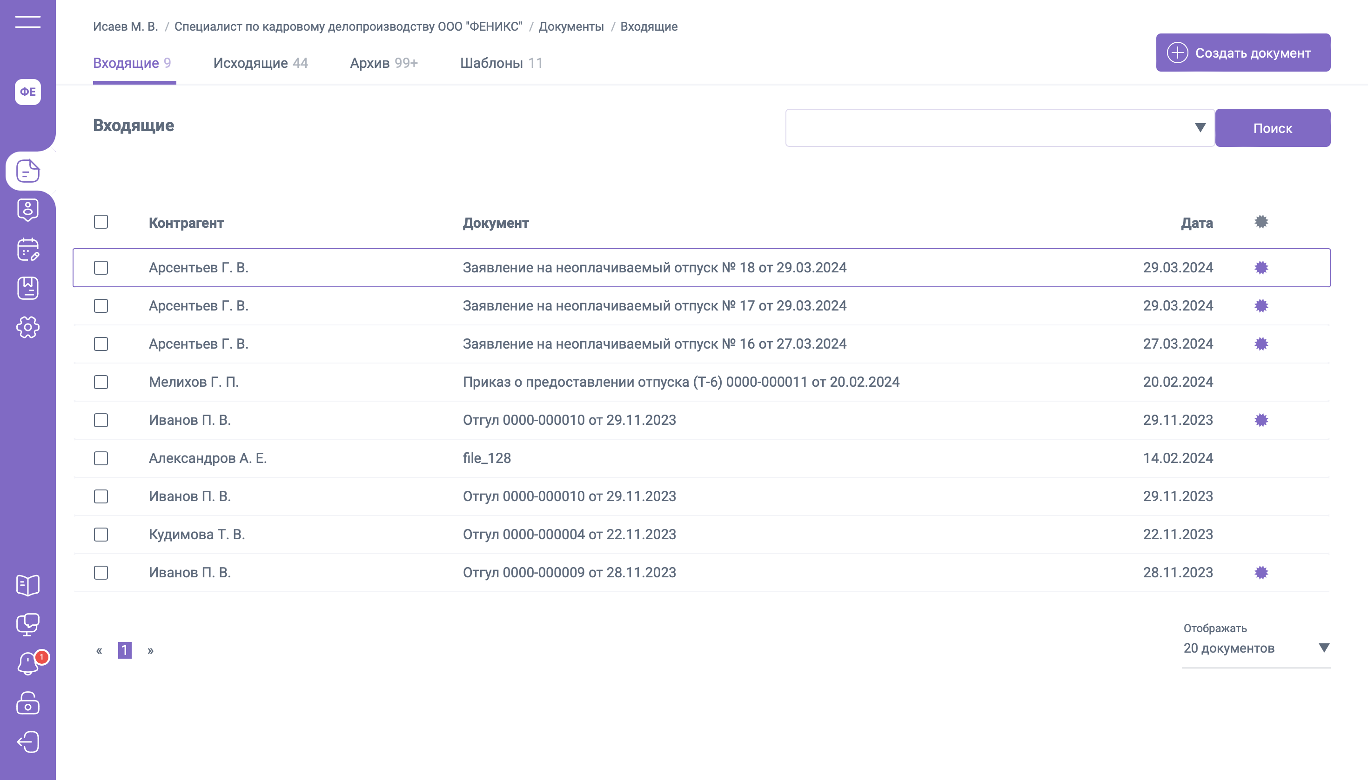Open document Заявление на неоплачиваемый отпуск № 17
The height and width of the screenshot is (780, 1368).
click(654, 306)
